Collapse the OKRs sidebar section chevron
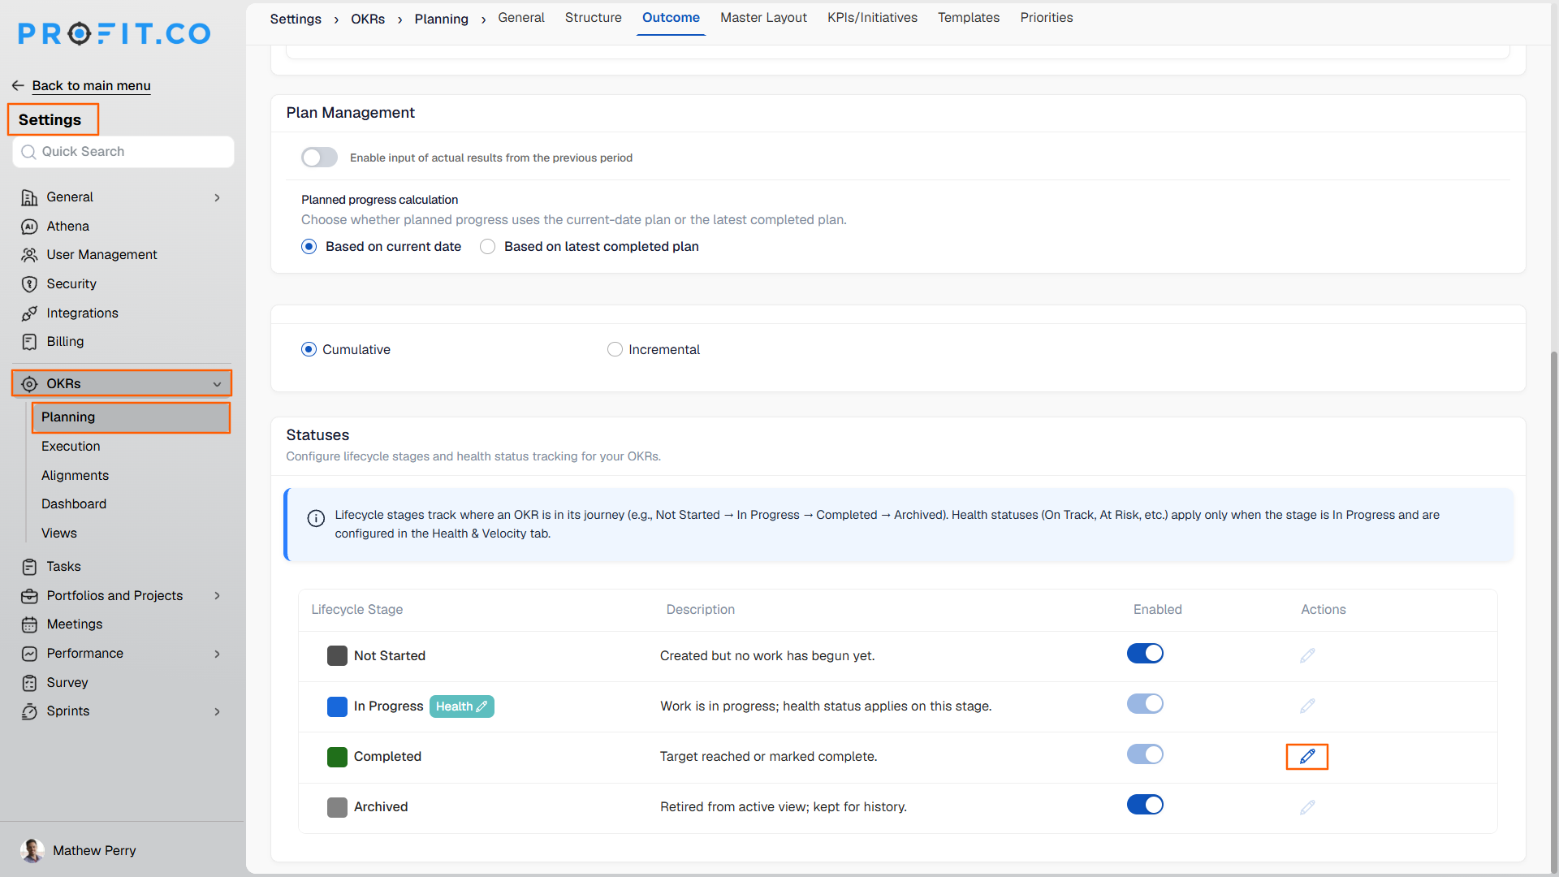 pyautogui.click(x=217, y=384)
